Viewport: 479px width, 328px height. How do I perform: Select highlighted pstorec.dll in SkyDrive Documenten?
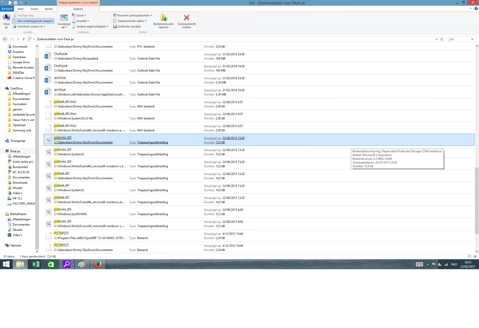259,140
